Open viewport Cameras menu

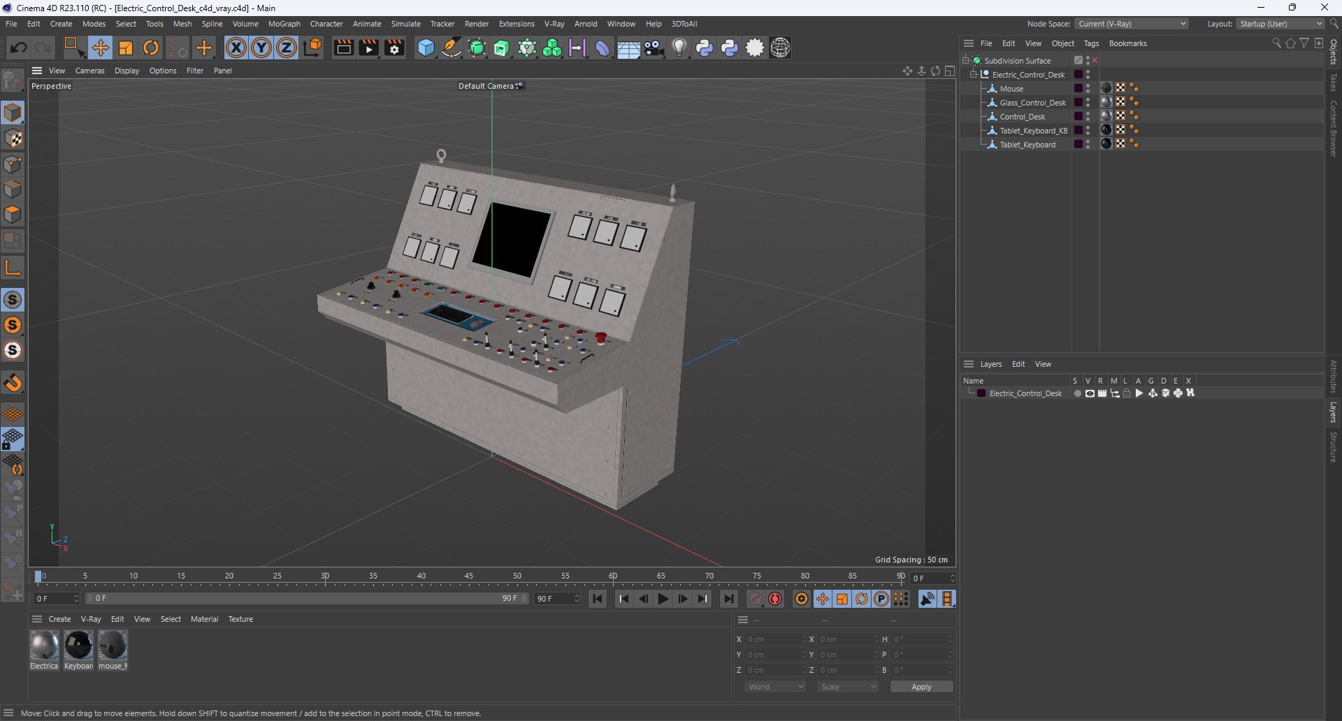(x=89, y=71)
